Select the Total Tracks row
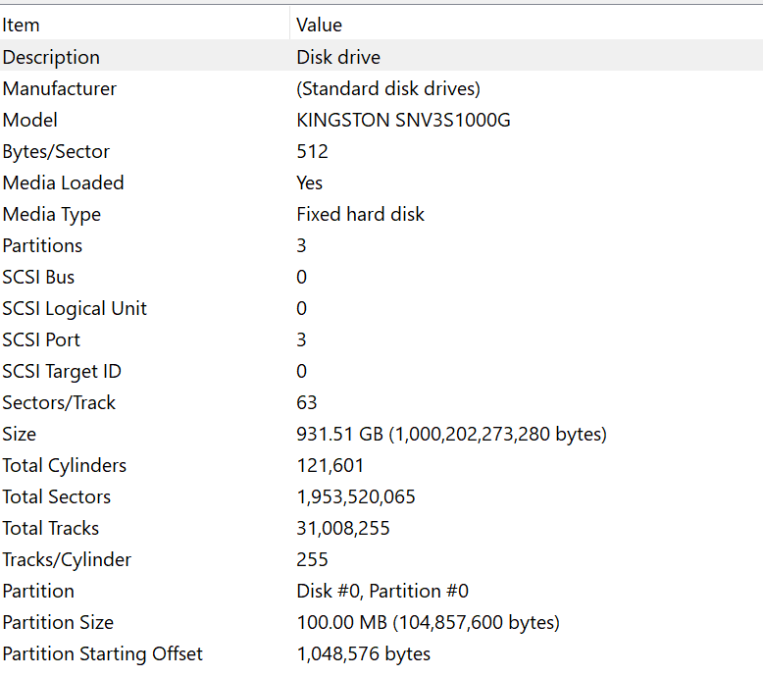763x677 pixels. (50, 528)
